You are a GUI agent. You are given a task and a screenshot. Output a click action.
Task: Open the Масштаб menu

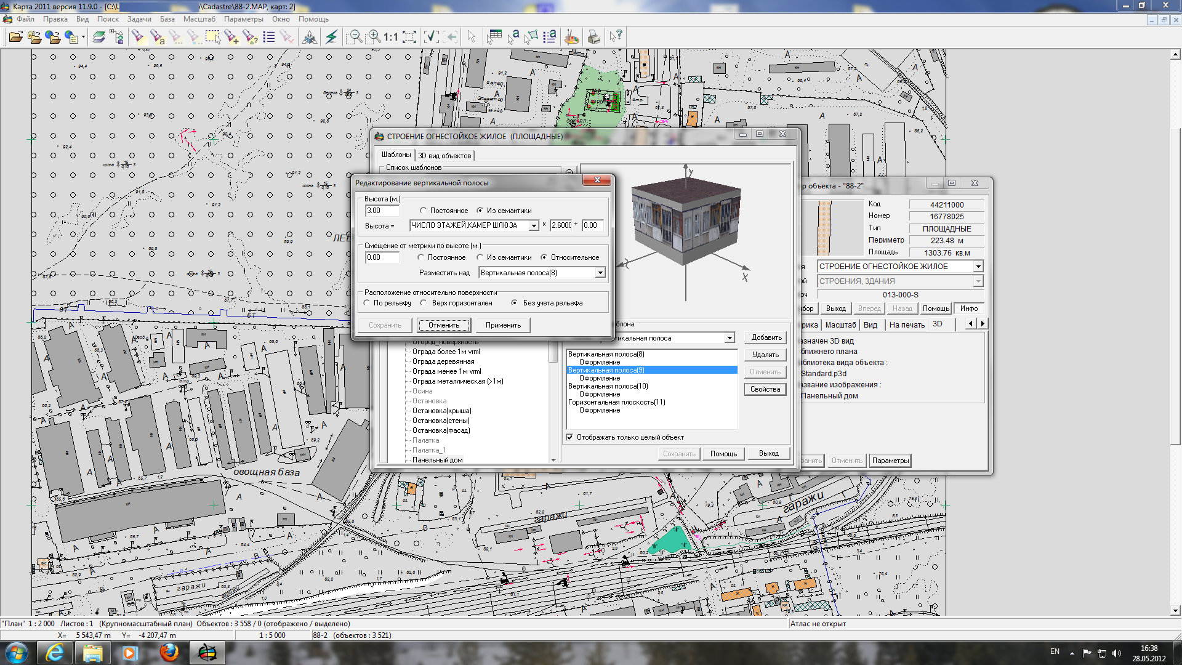(199, 19)
